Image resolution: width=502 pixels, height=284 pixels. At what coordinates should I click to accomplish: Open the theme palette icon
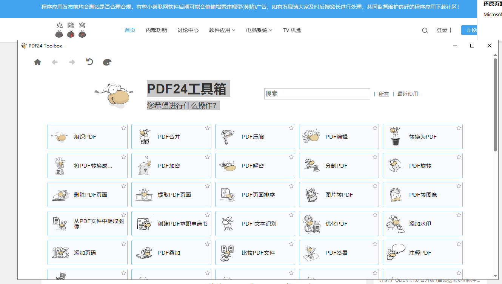(x=107, y=62)
